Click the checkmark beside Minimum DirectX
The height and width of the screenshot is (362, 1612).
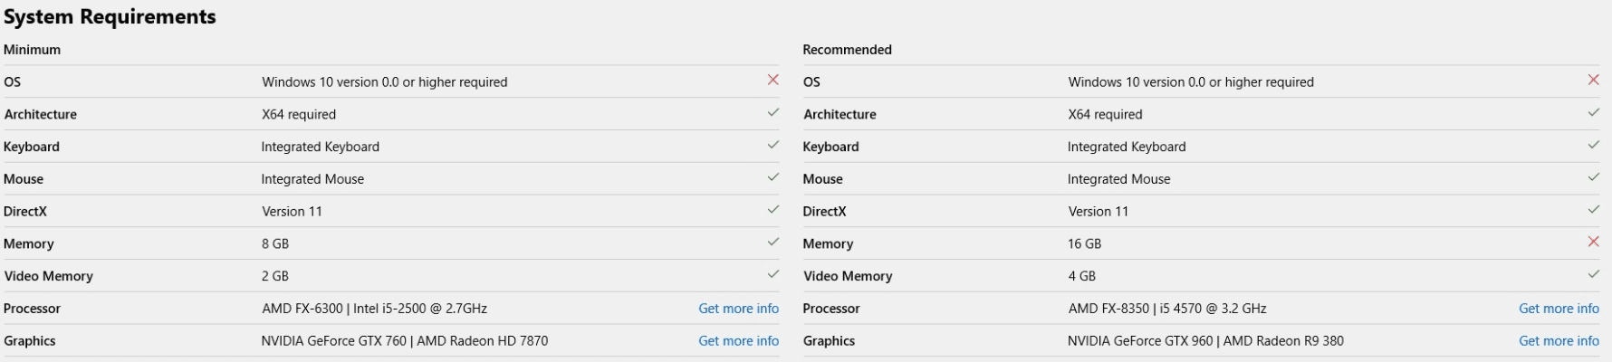[x=772, y=210]
